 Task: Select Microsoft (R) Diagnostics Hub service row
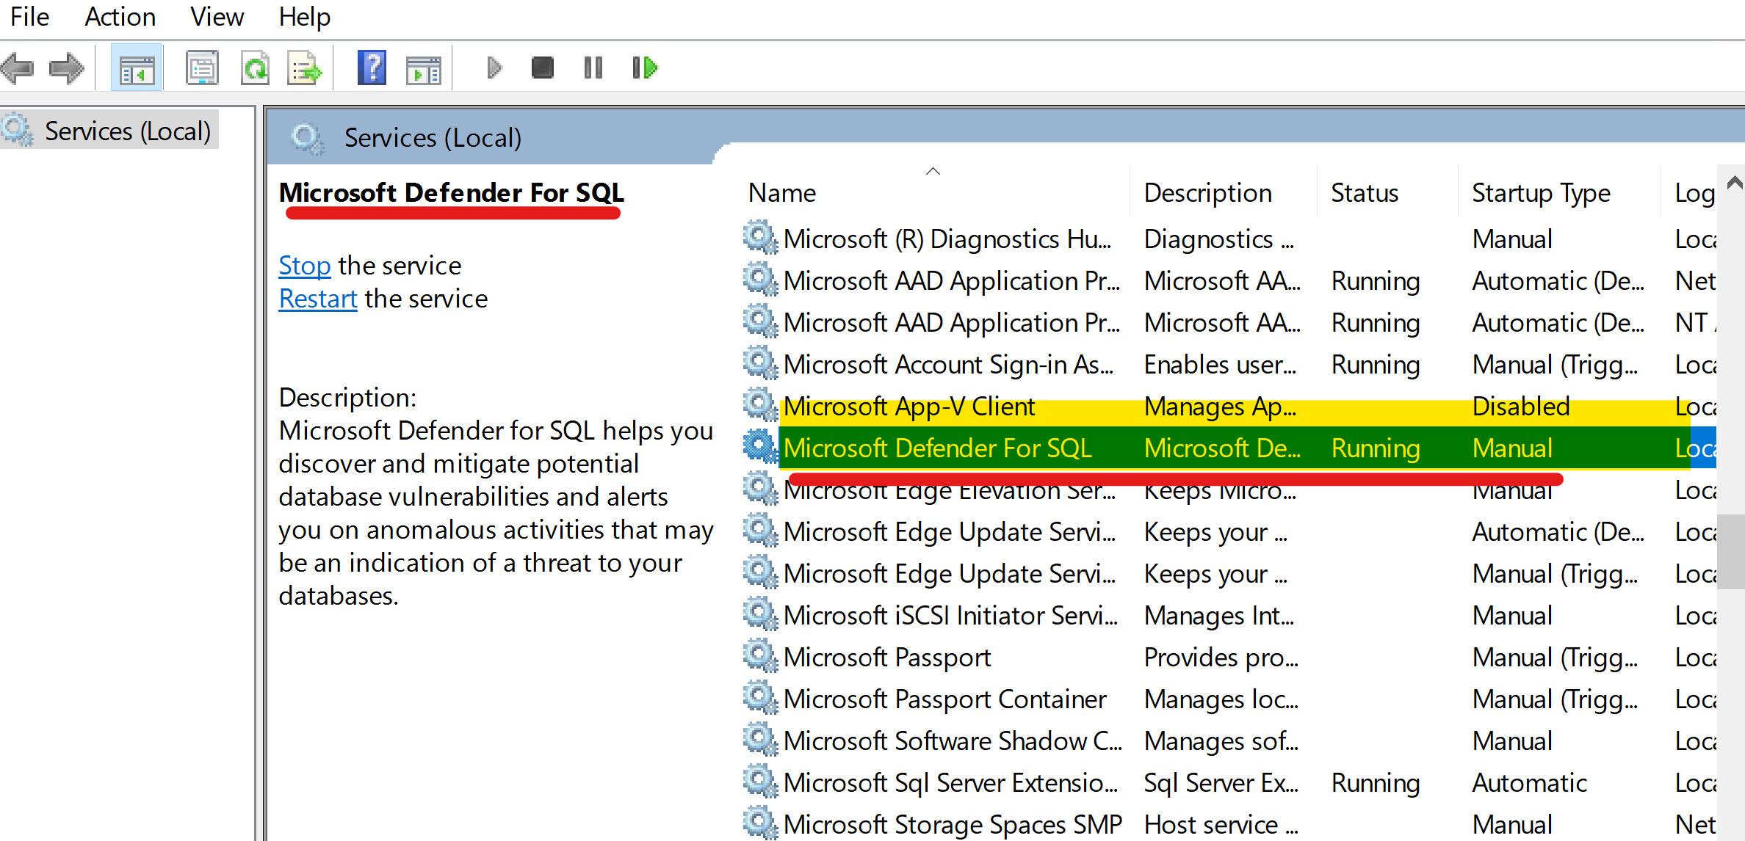[x=1228, y=239]
